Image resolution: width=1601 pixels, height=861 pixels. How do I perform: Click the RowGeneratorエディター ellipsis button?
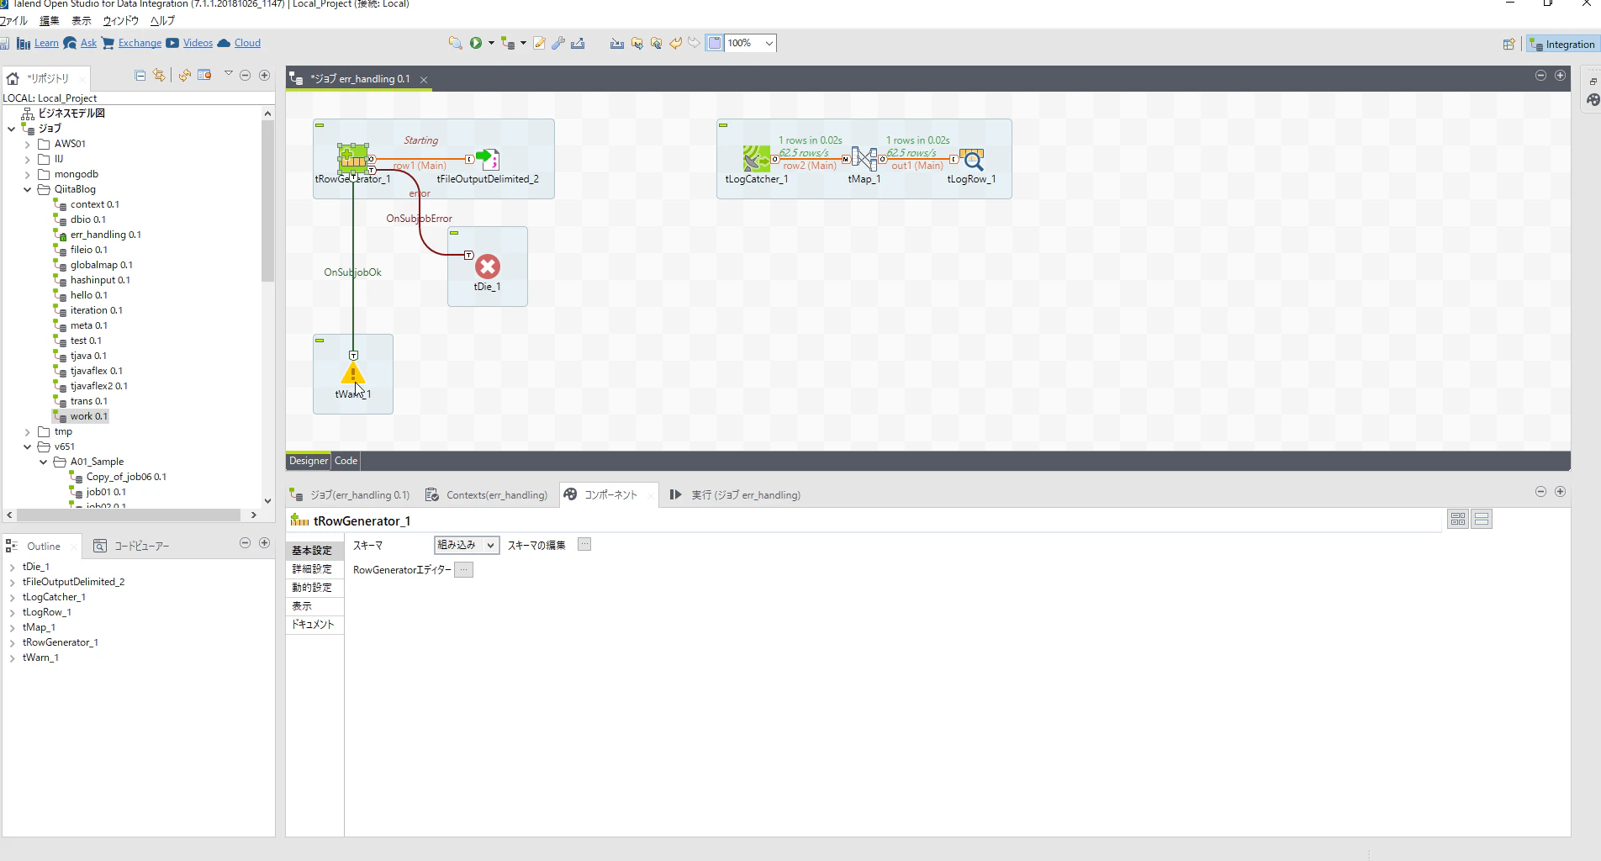click(x=463, y=569)
